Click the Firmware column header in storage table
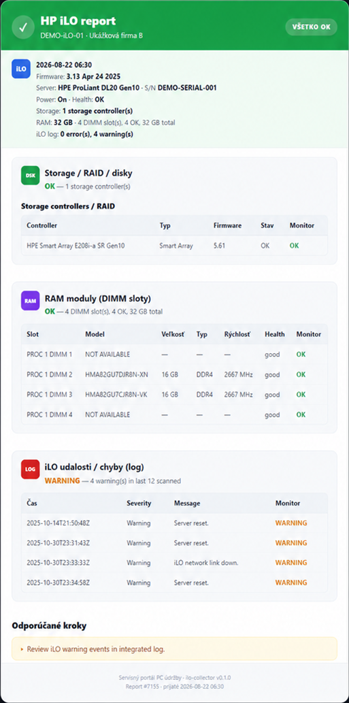 [227, 225]
